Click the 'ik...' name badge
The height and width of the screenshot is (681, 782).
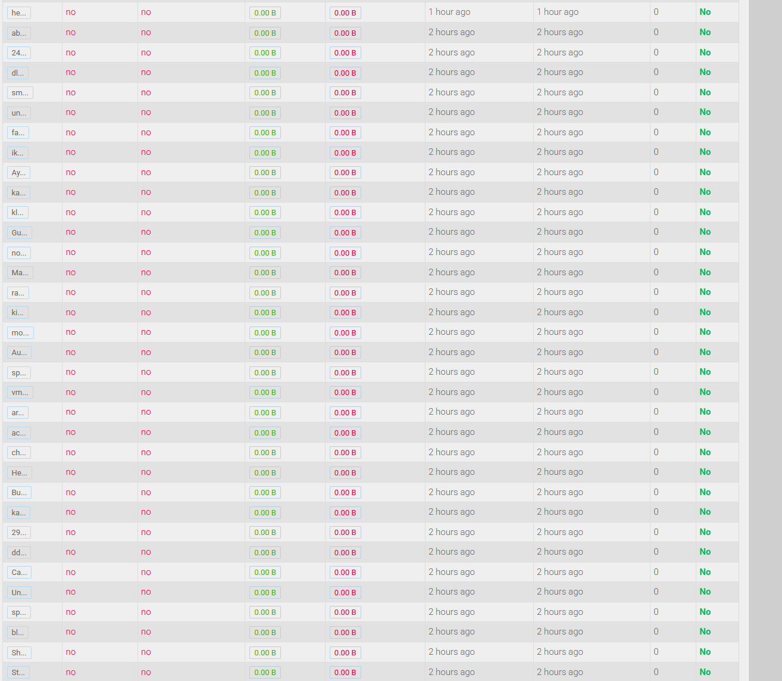tap(17, 153)
